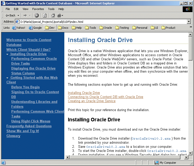Open the Help links folder
Image resolution: width=194 pixels, height=166 pixels.
click(77, 28)
